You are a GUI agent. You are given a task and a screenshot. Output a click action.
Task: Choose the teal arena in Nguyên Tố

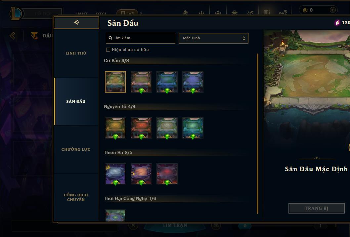pos(193,128)
